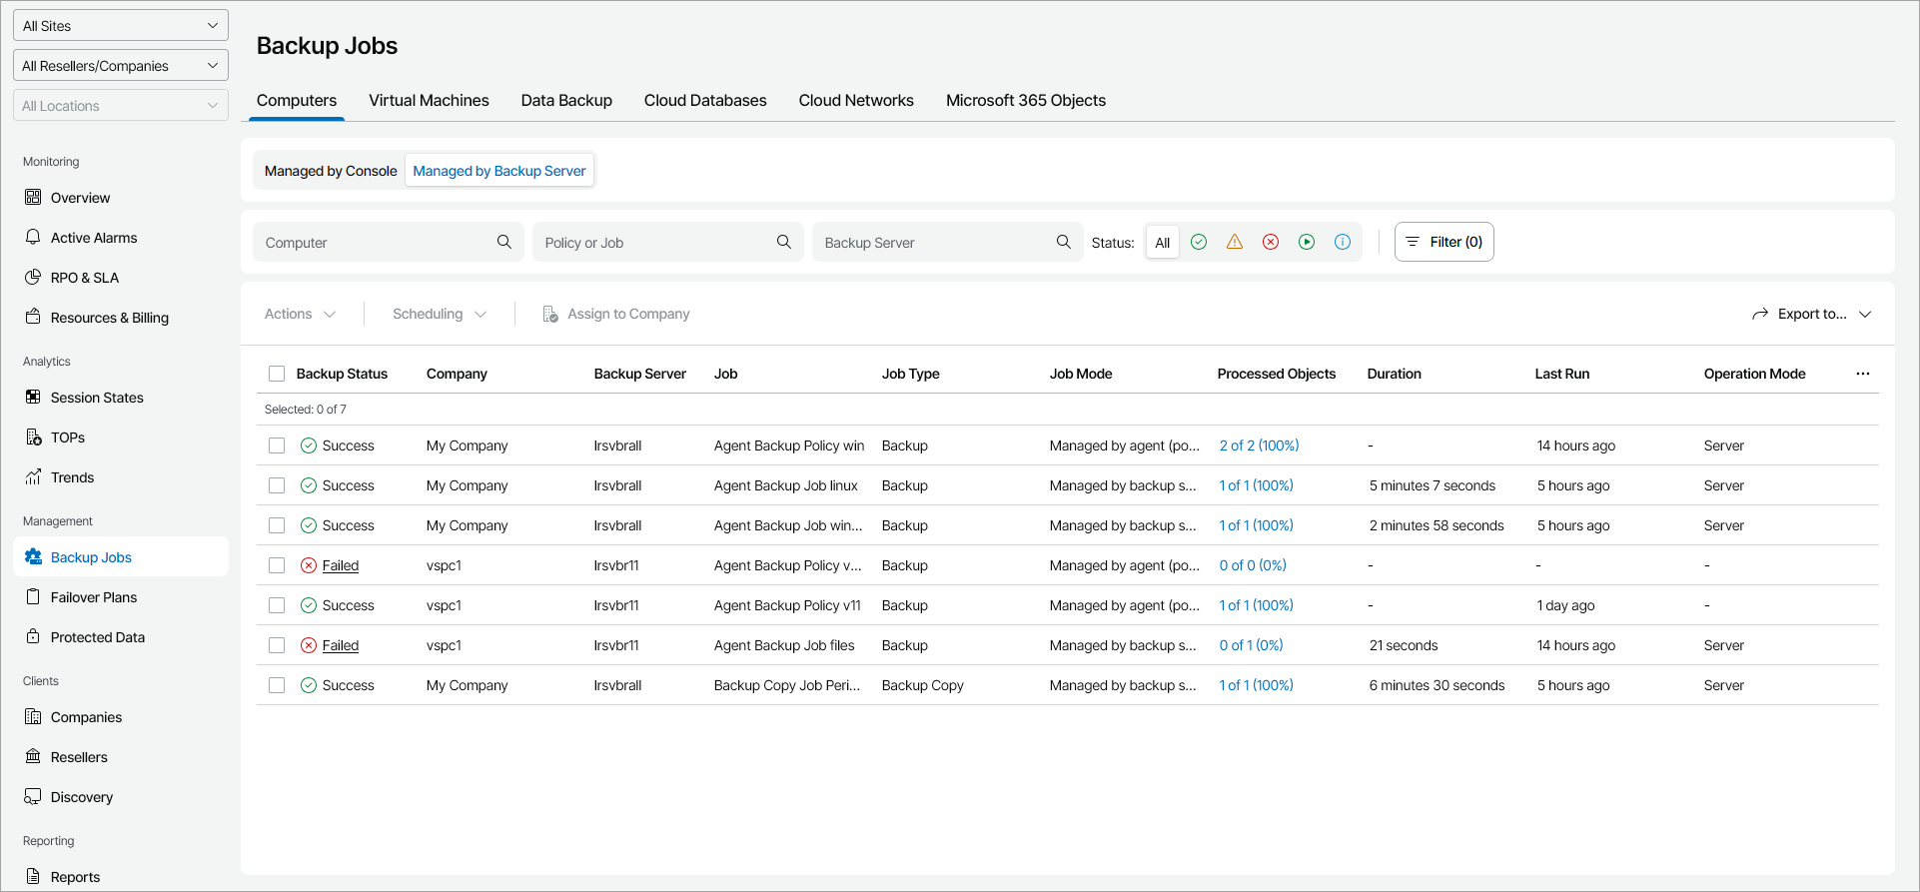Select the Backup Copy Job row checkbox

point(277,685)
